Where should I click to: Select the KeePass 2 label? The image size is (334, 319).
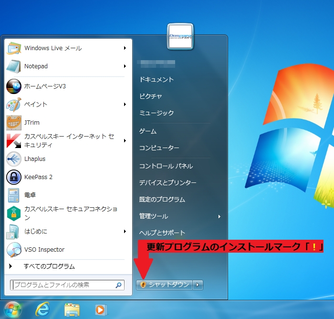pyautogui.click(x=38, y=177)
